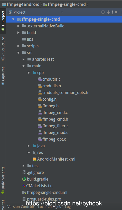Switch to the Log tab
Screen dimensions: 122x210
coord(68,207)
